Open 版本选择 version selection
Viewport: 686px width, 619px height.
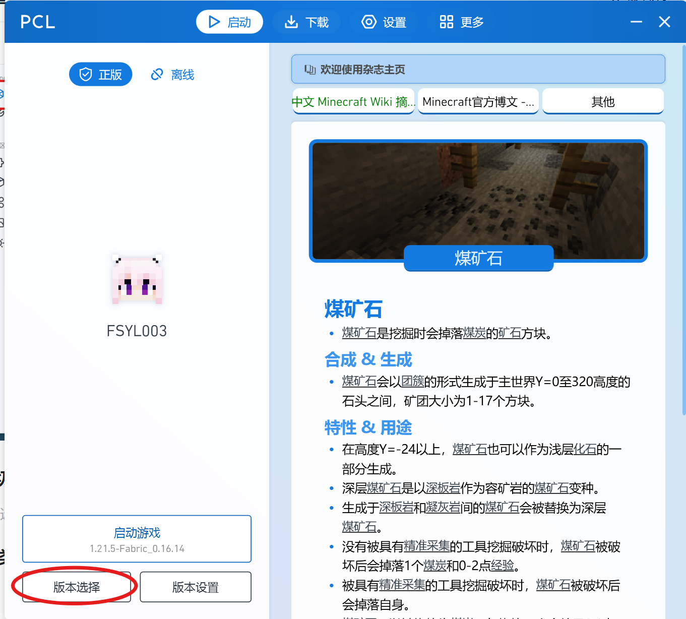pos(77,587)
